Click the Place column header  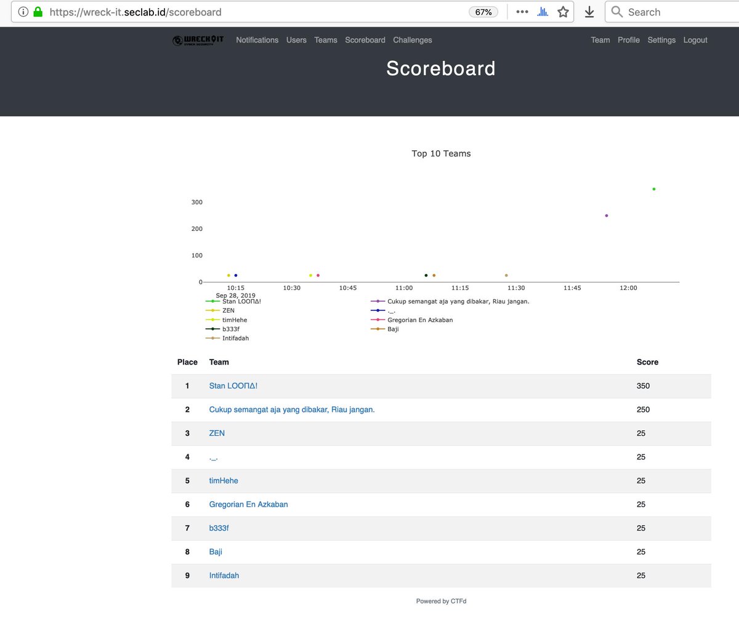pyautogui.click(x=187, y=362)
